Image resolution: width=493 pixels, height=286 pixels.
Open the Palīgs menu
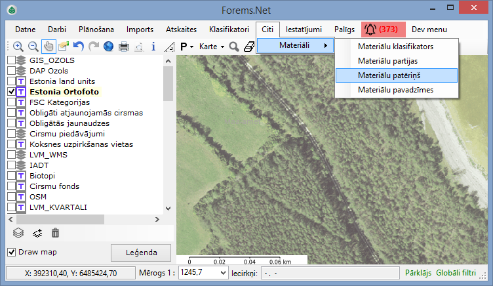tap(344, 30)
